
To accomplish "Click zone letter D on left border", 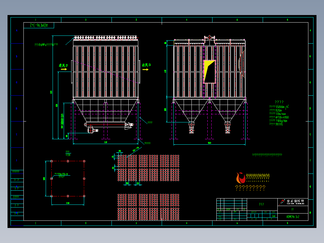I will tap(17, 108).
